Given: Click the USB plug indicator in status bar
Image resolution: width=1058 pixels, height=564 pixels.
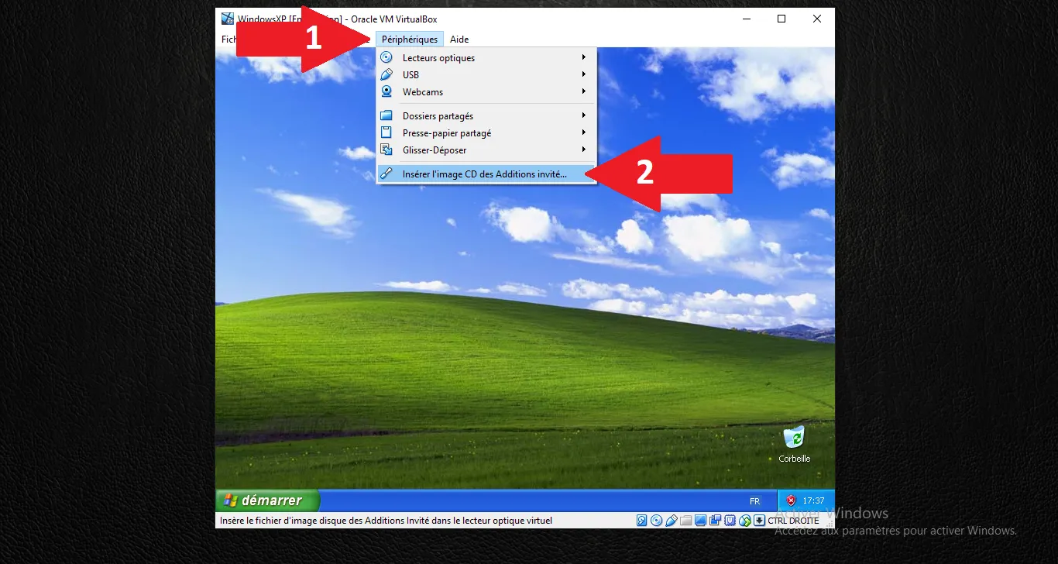Looking at the screenshot, I should 671,521.
